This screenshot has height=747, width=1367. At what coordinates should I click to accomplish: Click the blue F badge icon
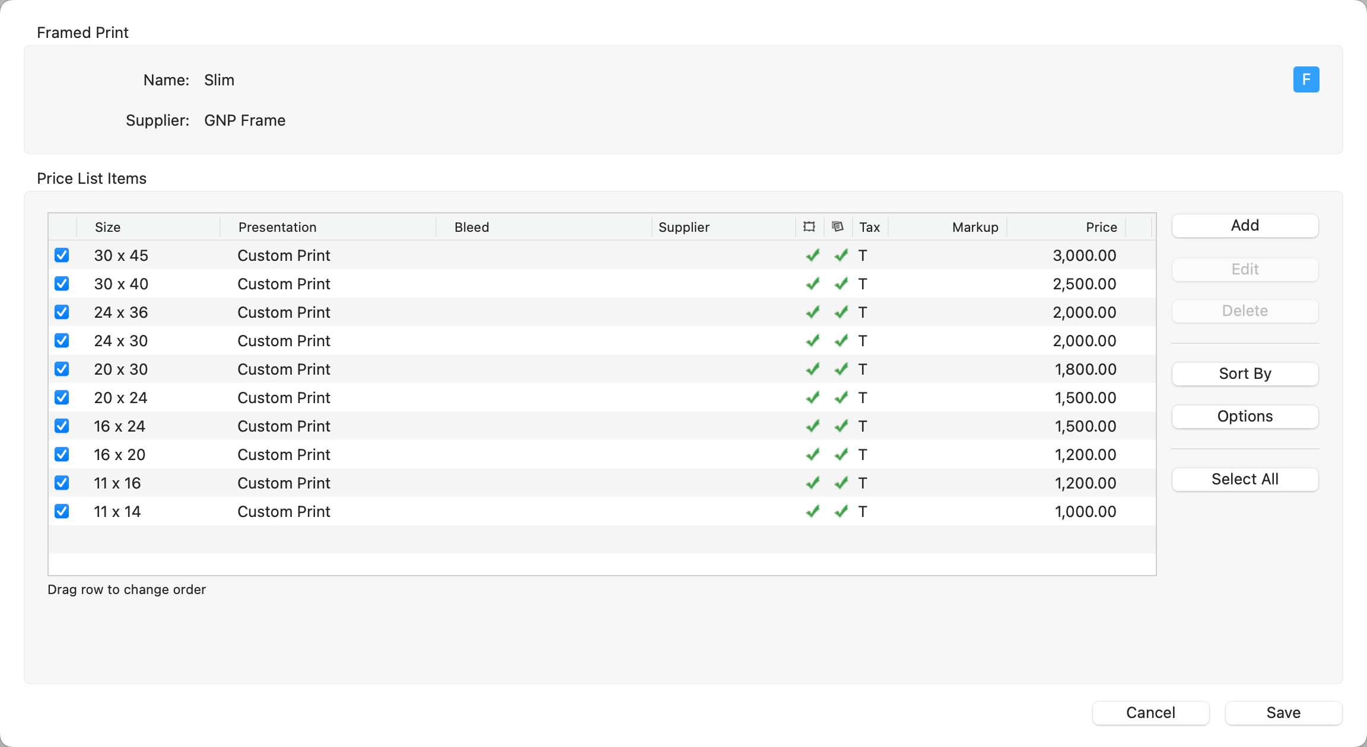tap(1306, 79)
